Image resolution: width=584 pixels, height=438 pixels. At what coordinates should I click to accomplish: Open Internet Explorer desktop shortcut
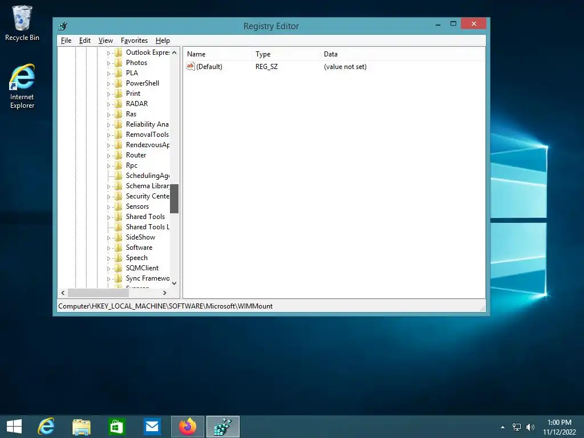(22, 86)
